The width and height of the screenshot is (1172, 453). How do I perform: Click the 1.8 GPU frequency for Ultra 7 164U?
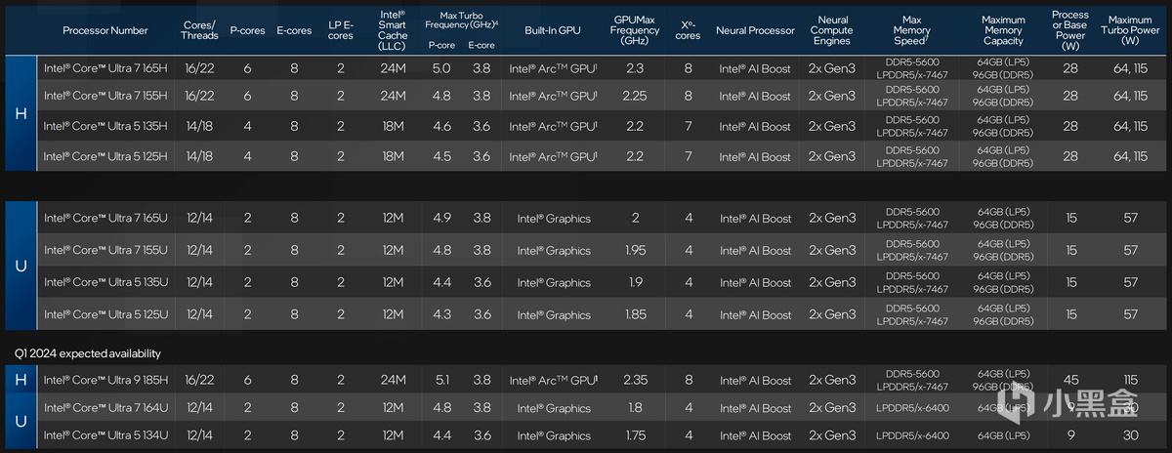(636, 408)
